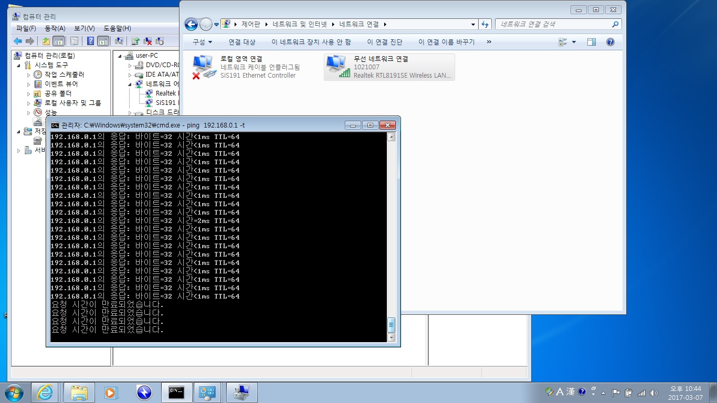Viewport: 717px width, 403px height.
Task: Toggle the preview pane button in Network Connections
Action: click(592, 42)
